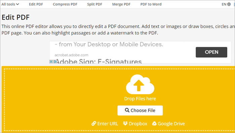This screenshot has width=235, height=133.
Task: Select the Enter URL upload option
Action: [x=105, y=124]
